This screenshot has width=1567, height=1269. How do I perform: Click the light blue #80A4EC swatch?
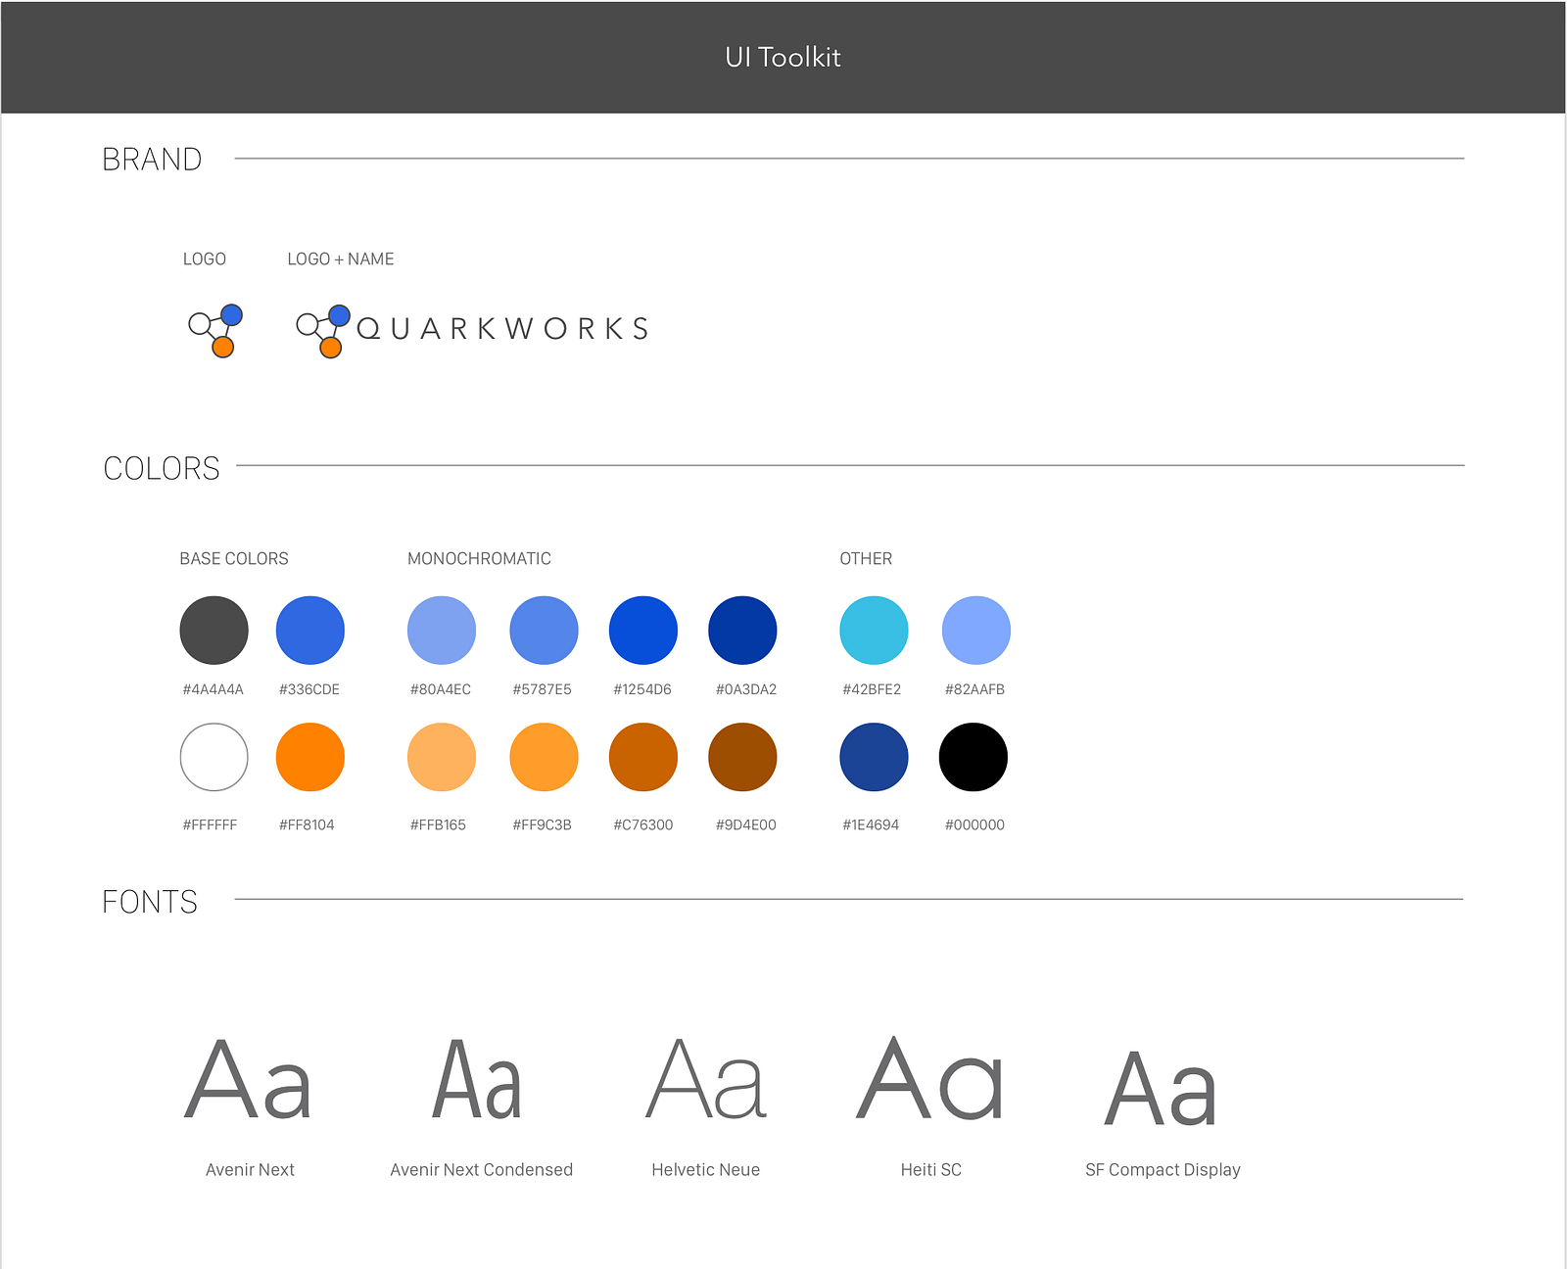click(442, 631)
